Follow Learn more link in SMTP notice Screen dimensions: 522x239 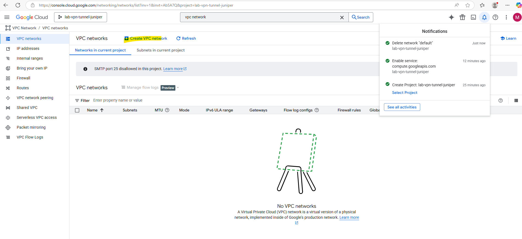(x=175, y=69)
